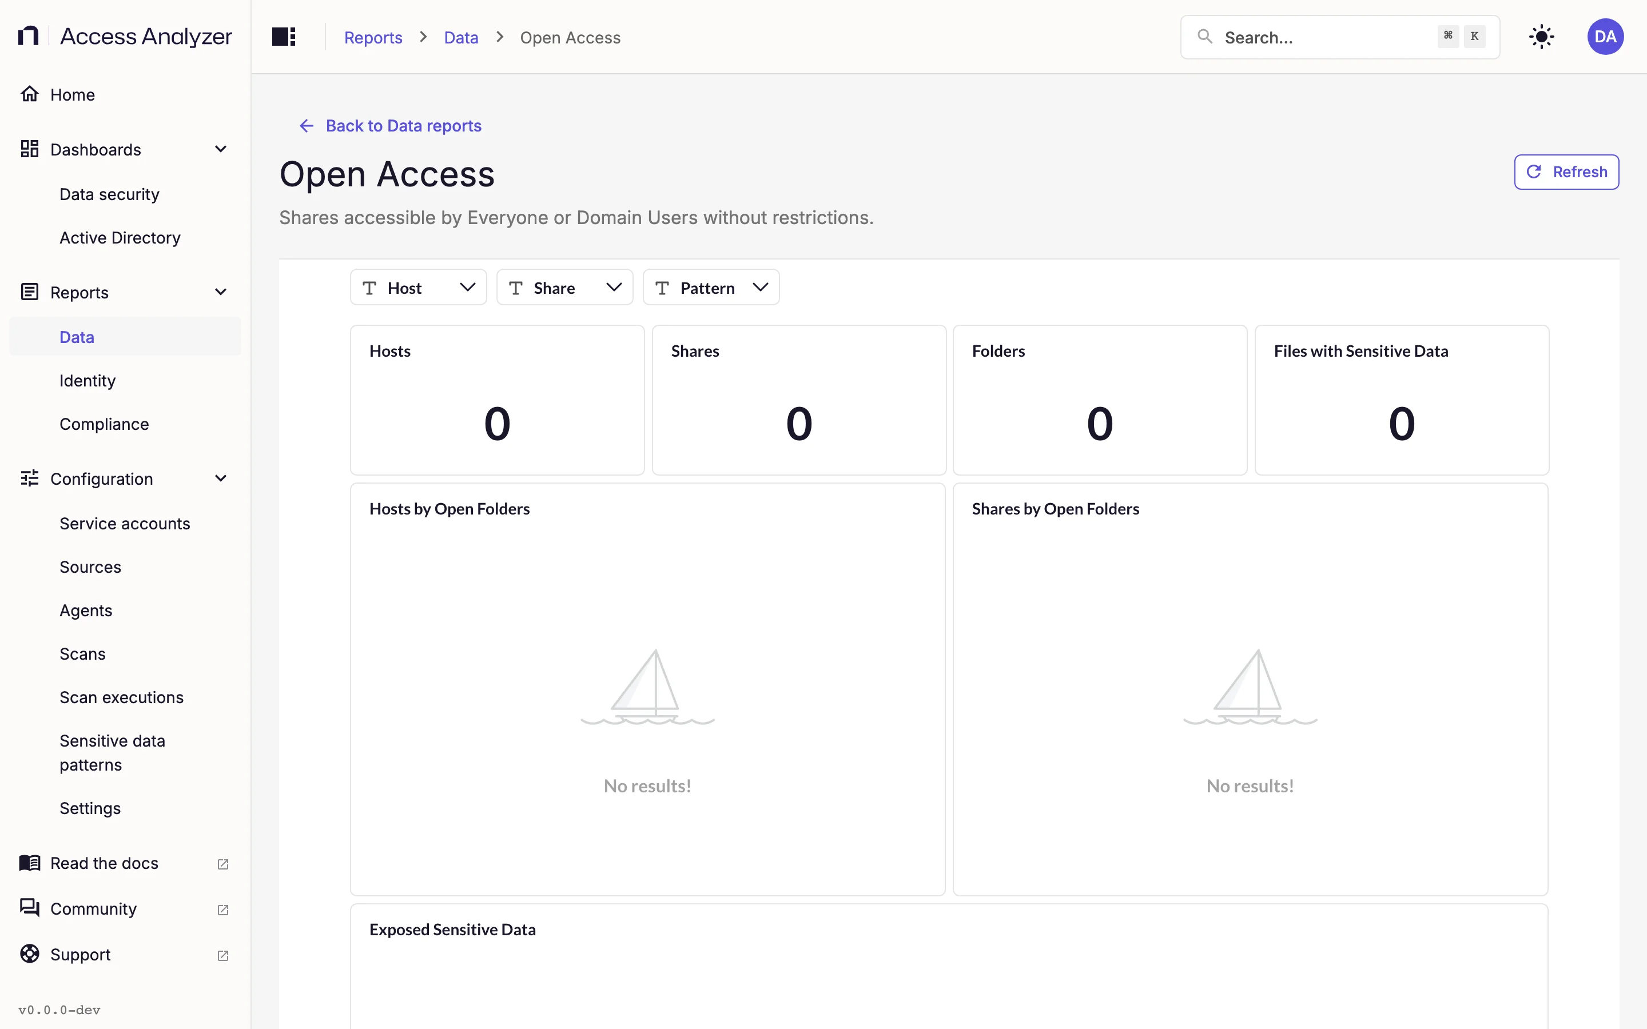The width and height of the screenshot is (1647, 1029).
Task: Click the v0.0.0-dev version text
Action: 59,1010
